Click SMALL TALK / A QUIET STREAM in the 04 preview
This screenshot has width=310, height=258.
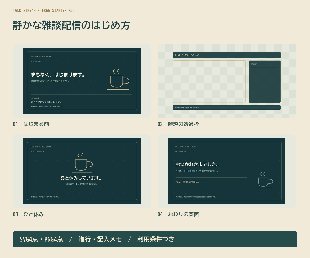tap(185, 147)
